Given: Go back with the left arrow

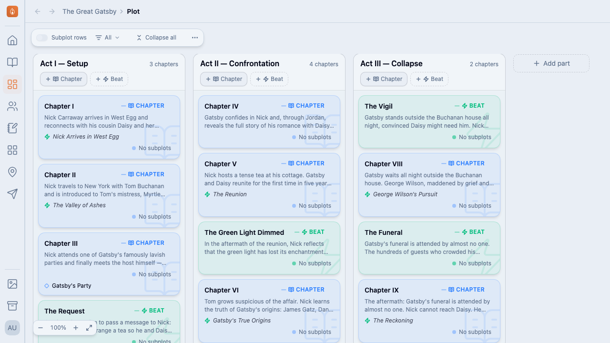Looking at the screenshot, I should [38, 11].
